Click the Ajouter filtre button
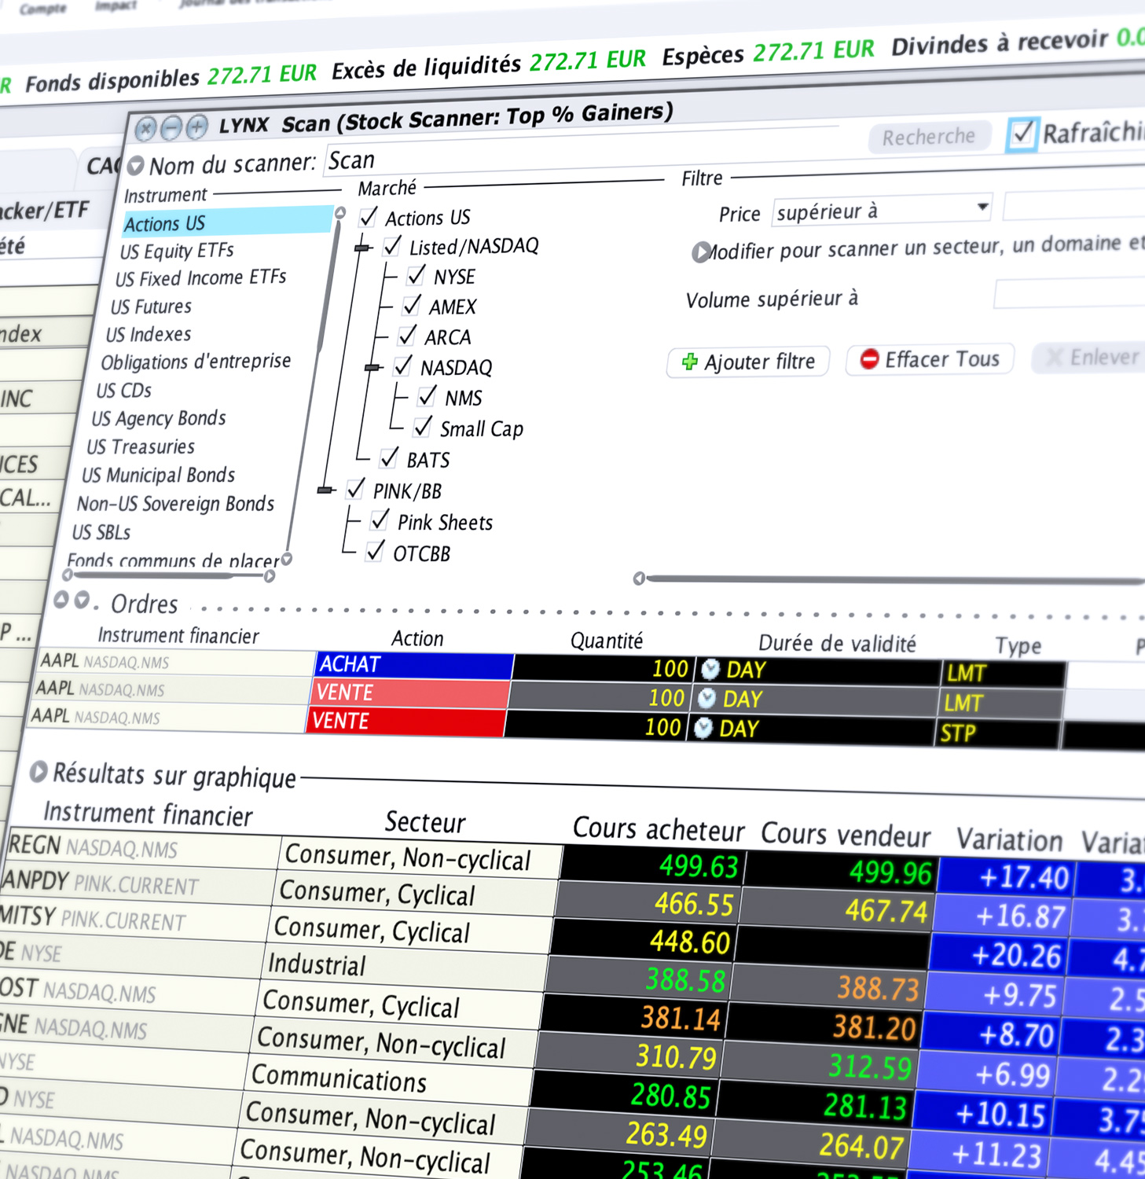This screenshot has height=1179, width=1145. pos(748,362)
